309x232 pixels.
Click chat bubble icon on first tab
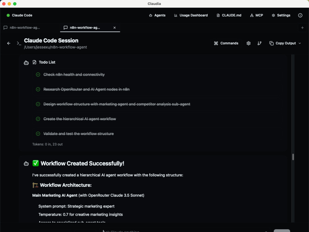[x=6, y=28]
